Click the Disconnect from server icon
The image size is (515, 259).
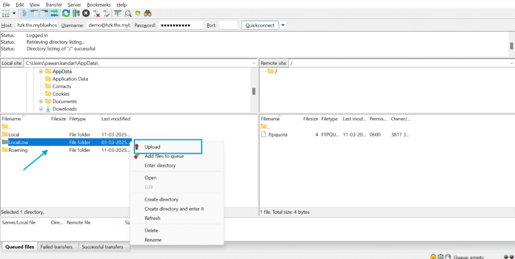96,14
